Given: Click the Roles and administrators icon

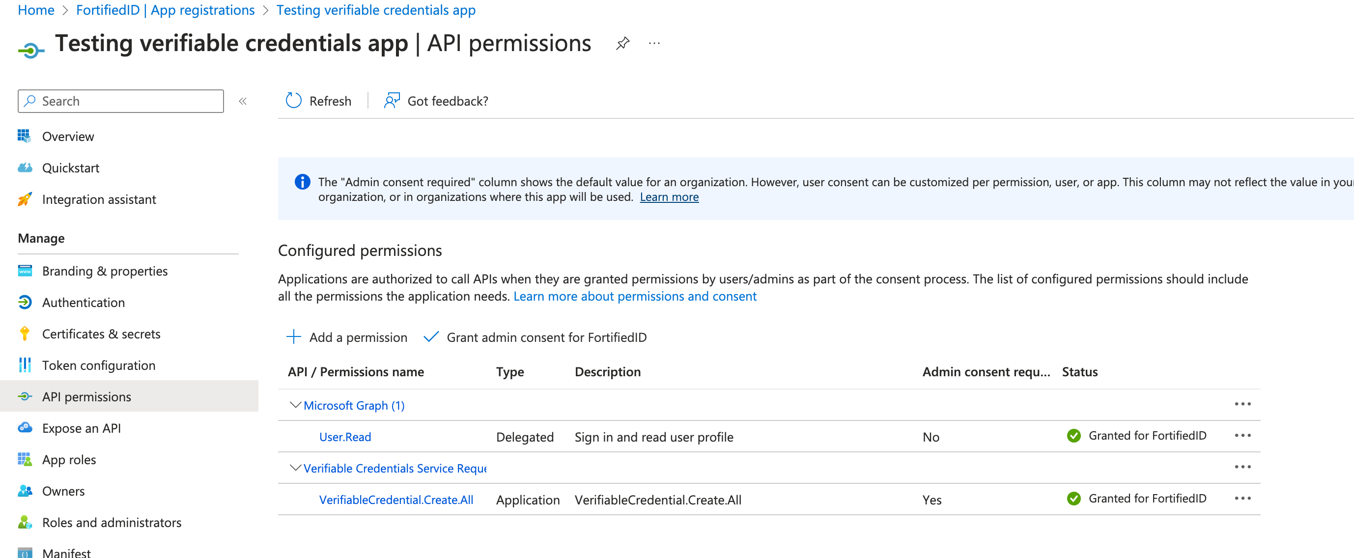Looking at the screenshot, I should pos(25,522).
